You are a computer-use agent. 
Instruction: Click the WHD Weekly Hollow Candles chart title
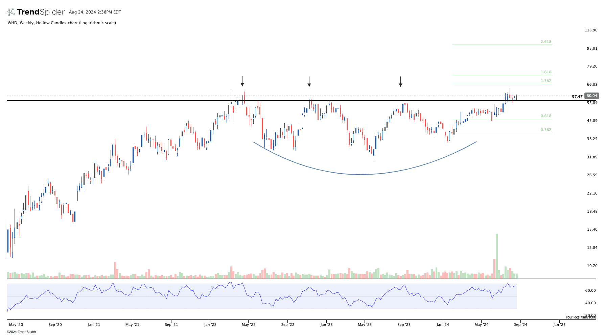[62, 23]
